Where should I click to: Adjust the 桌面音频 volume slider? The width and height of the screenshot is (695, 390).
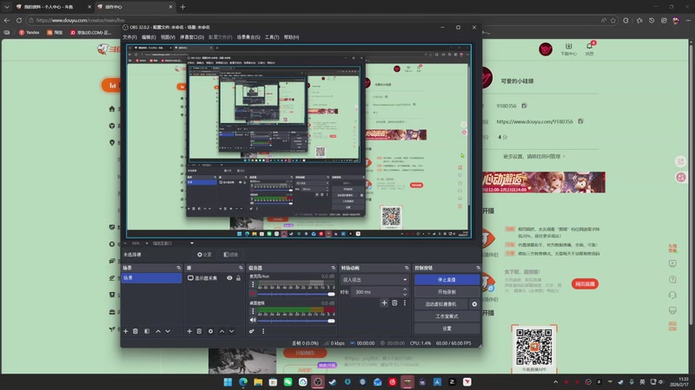[295, 321]
